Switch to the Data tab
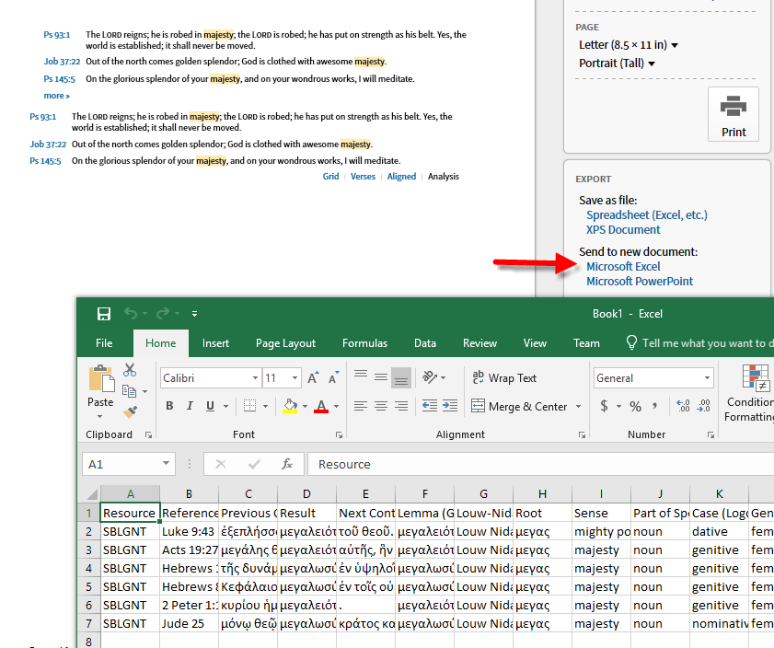Image resolution: width=774 pixels, height=648 pixels. tap(425, 343)
